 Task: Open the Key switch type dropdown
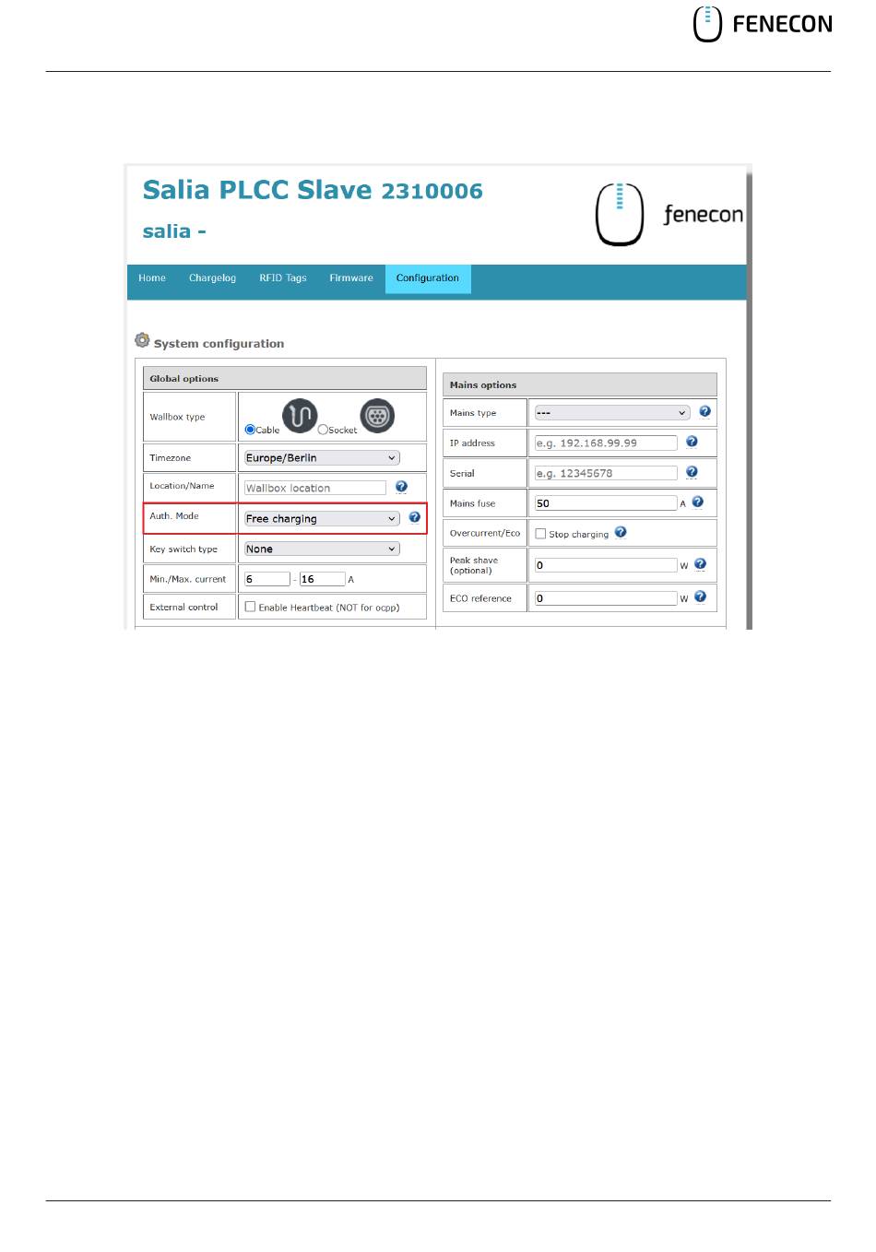click(322, 549)
